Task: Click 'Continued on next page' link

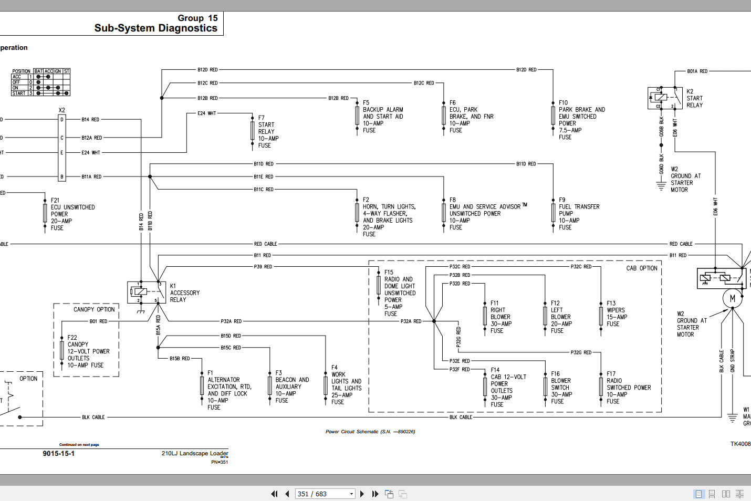Action: [79, 445]
